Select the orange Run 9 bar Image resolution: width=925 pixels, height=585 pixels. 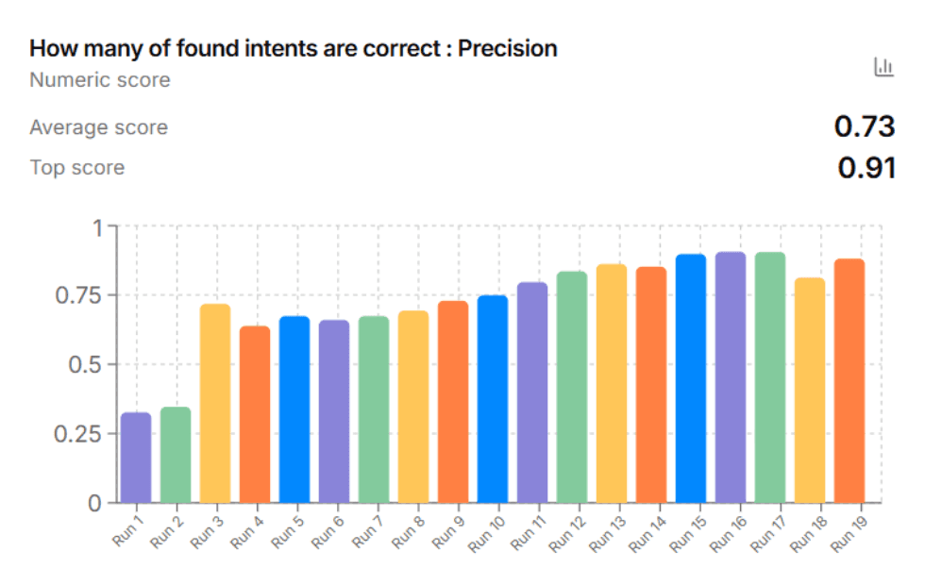[453, 402]
